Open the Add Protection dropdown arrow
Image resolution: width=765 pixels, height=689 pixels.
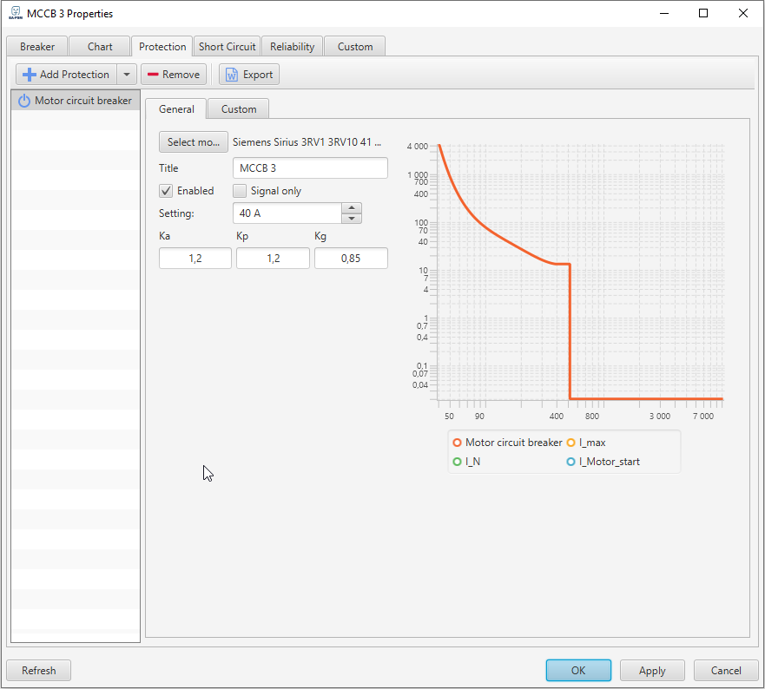[127, 75]
